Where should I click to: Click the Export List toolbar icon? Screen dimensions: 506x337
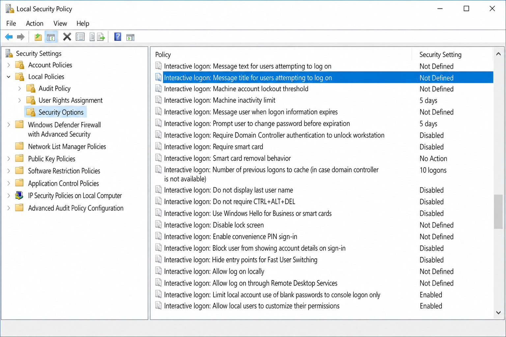(x=101, y=37)
